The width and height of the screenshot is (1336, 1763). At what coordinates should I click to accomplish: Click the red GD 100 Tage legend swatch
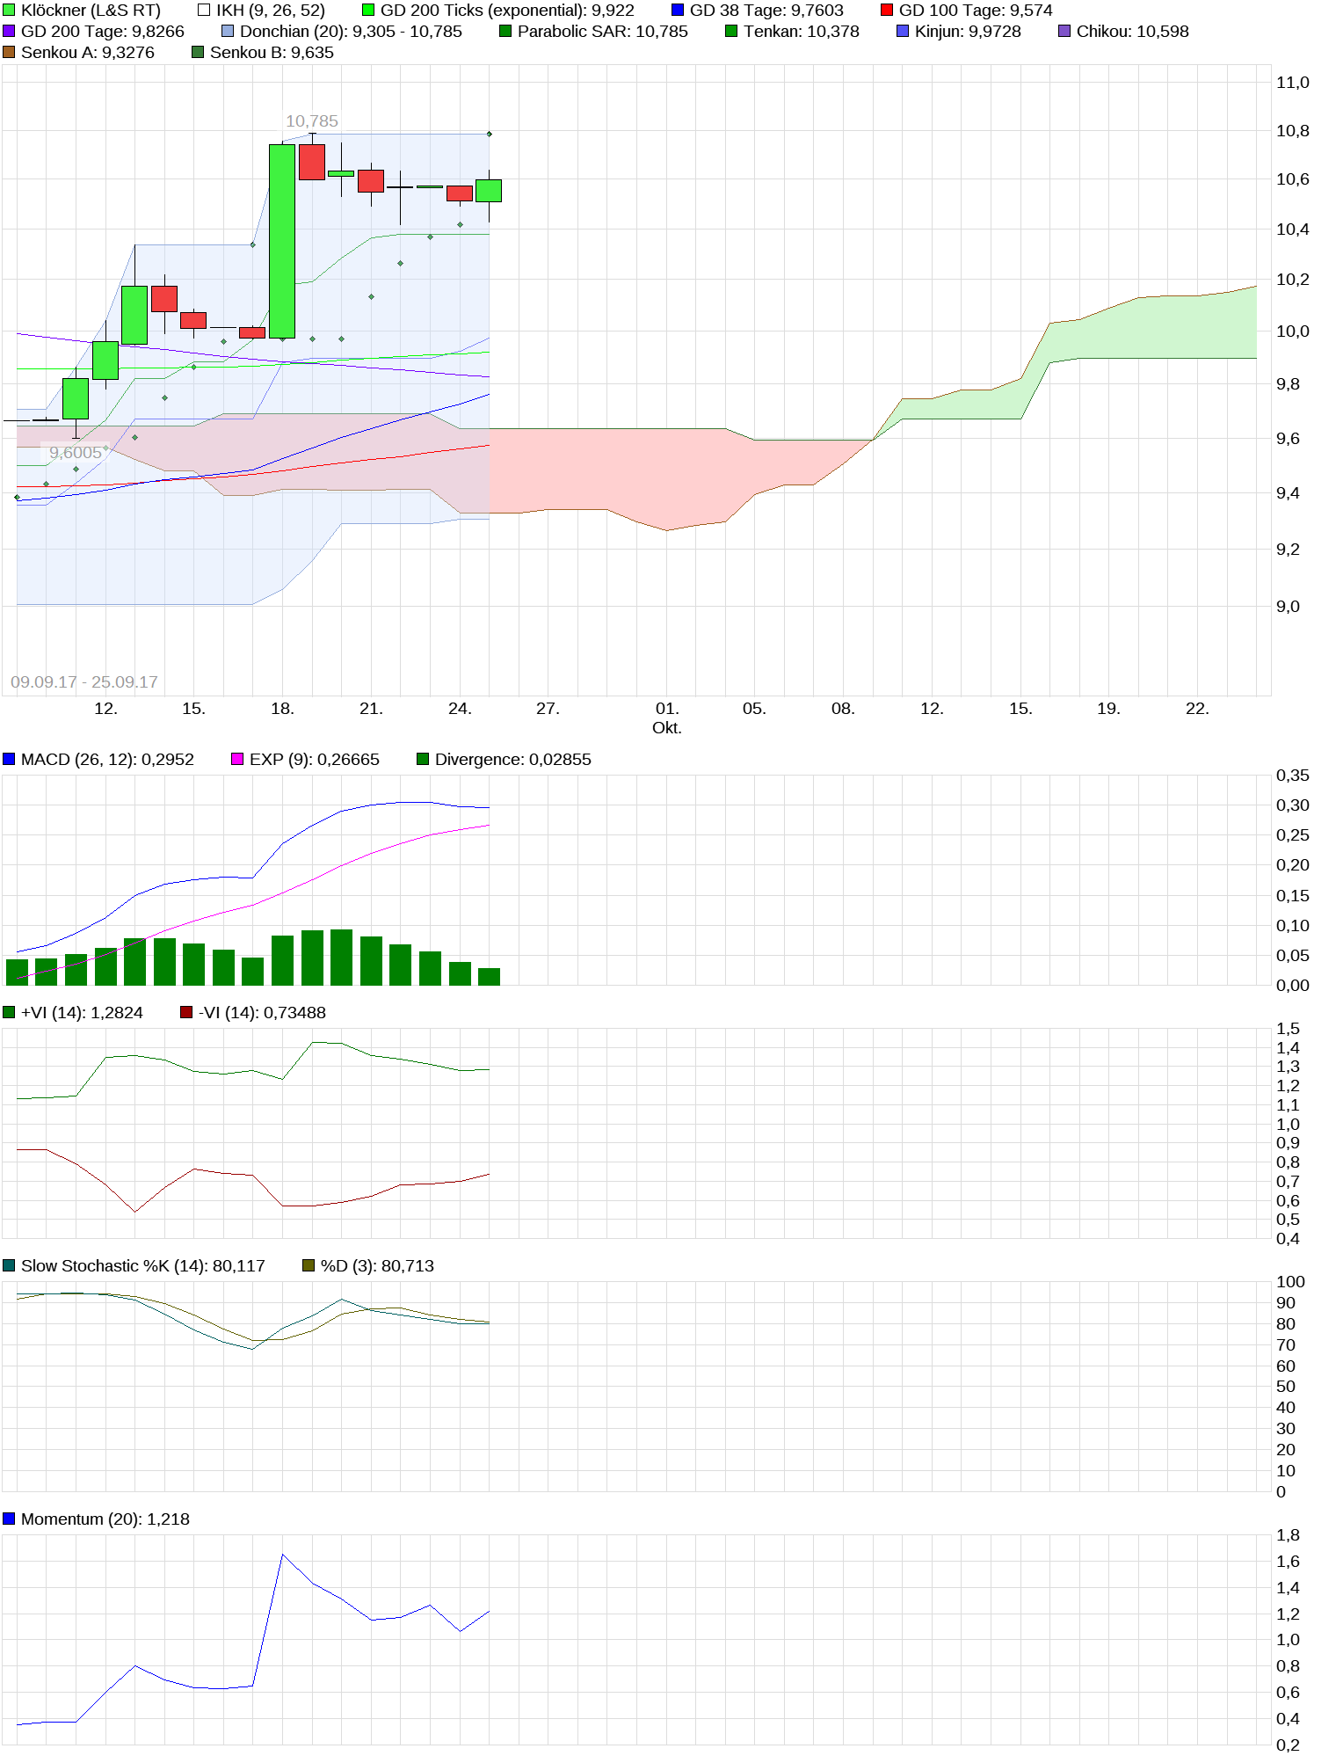pos(887,11)
